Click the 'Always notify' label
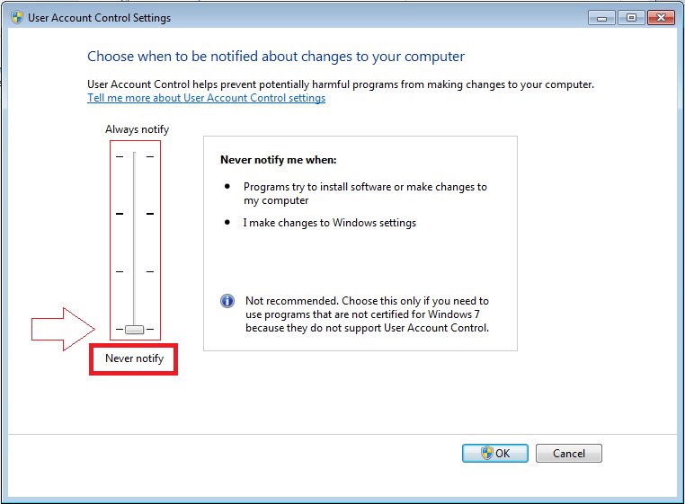Screen dimensions: 685x504 [x=137, y=129]
